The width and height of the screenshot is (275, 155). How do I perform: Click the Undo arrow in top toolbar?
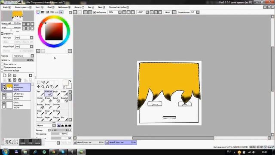75,12
